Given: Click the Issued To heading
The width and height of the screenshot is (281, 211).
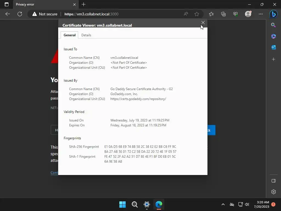Looking at the screenshot, I should tap(70, 49).
